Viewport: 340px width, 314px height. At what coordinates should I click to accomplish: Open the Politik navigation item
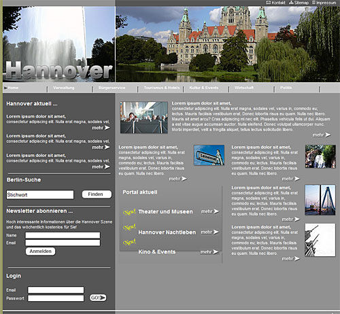click(286, 88)
